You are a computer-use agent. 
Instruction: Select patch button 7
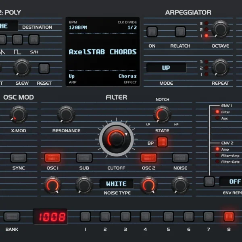click(209, 217)
